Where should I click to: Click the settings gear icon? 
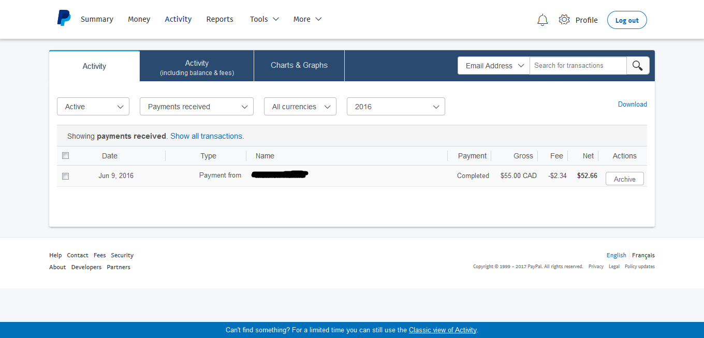(564, 20)
